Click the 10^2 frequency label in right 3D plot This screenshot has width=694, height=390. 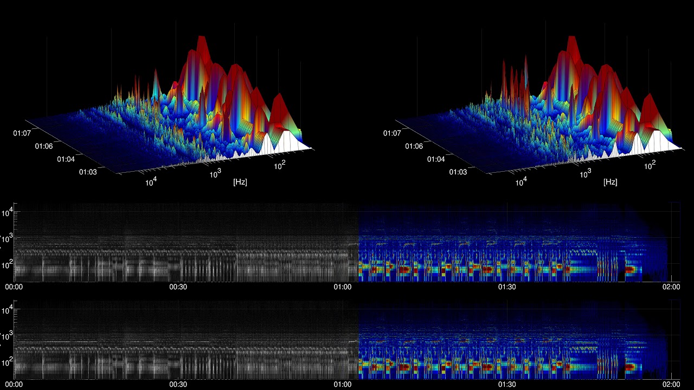pyautogui.click(x=650, y=165)
